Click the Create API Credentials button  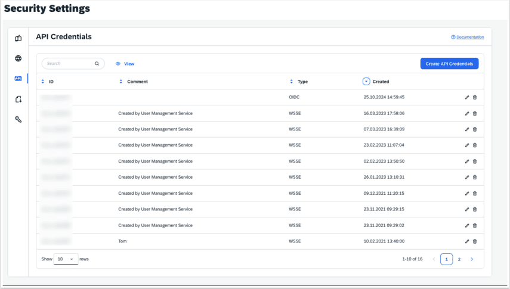(450, 64)
